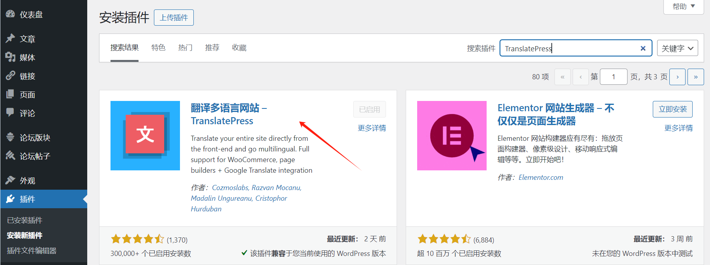Click the 论坛版块 forum icon
This screenshot has height=265, width=710.
[10, 137]
